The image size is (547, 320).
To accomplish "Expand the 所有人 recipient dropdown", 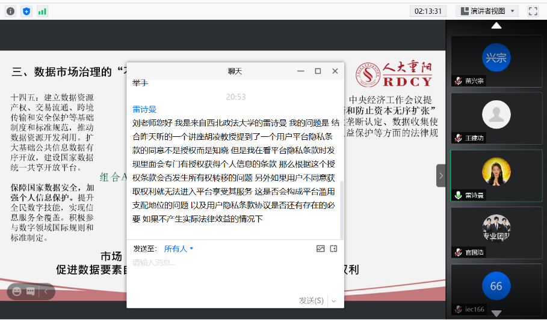I will pyautogui.click(x=179, y=249).
